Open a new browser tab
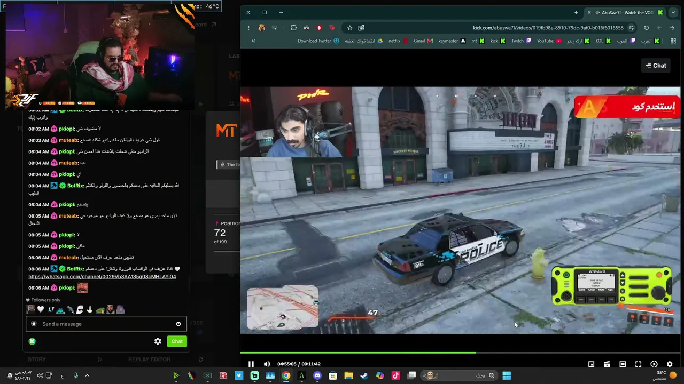This screenshot has height=384, width=684. coord(576,12)
